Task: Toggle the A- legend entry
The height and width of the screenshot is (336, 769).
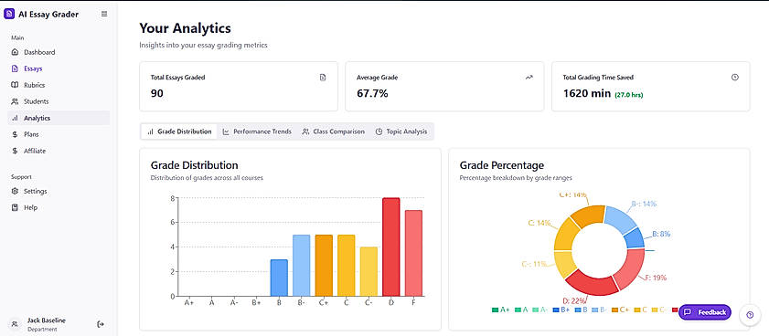Action: click(x=540, y=310)
